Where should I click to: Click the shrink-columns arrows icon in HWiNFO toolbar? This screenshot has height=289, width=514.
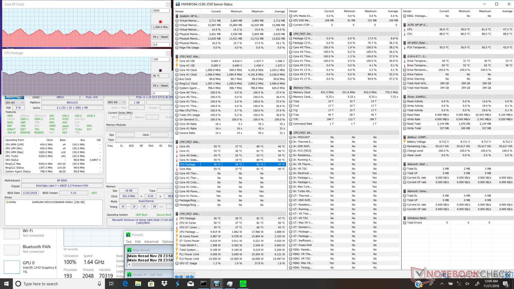[x=190, y=276]
